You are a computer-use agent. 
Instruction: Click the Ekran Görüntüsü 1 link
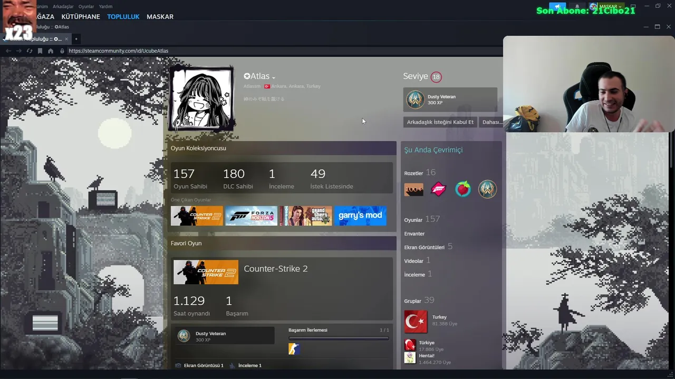[x=204, y=365]
